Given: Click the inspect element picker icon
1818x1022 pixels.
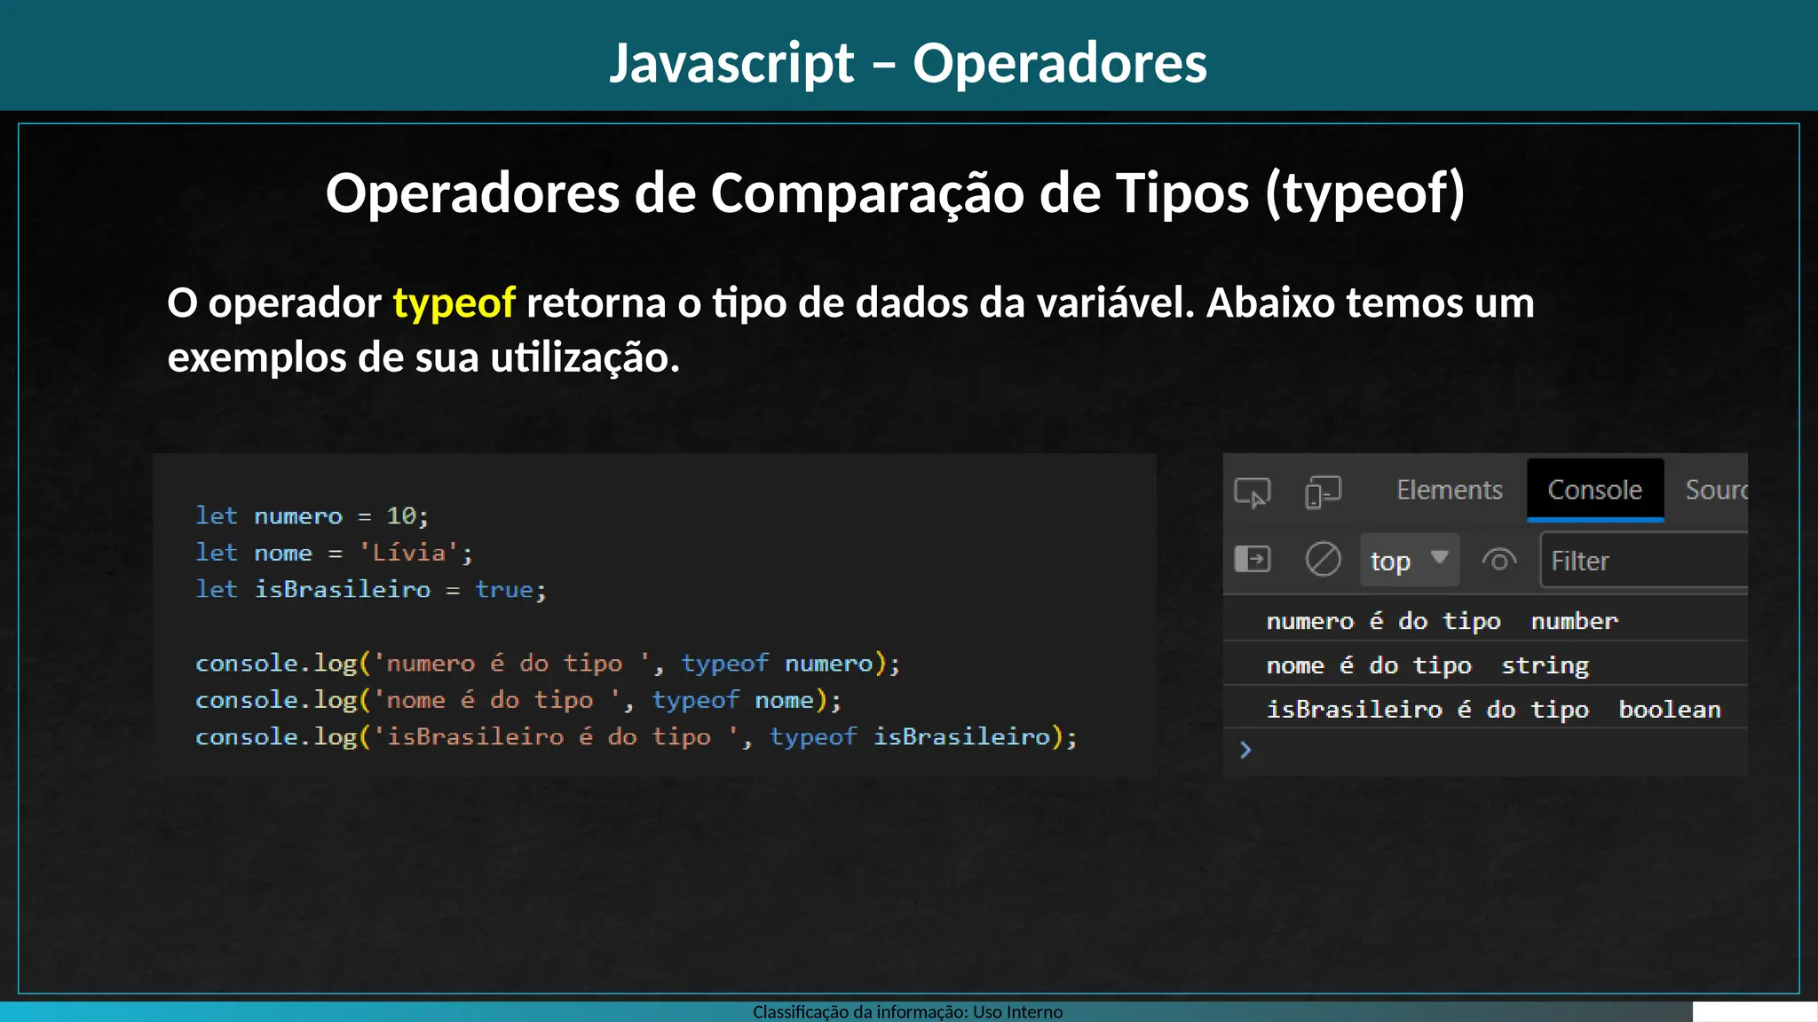Looking at the screenshot, I should tap(1253, 492).
